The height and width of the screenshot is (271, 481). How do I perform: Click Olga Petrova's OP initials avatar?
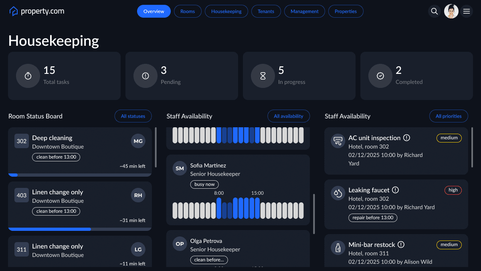pos(180,244)
